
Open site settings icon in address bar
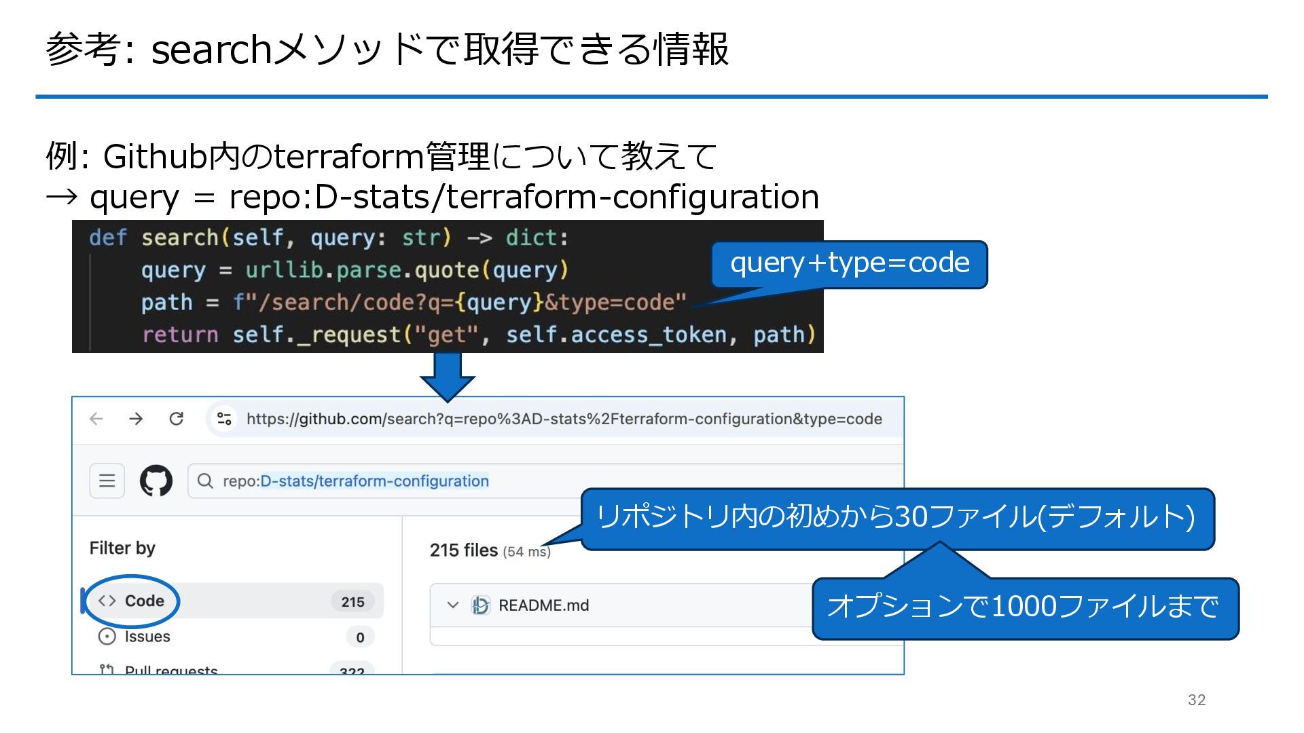click(224, 419)
